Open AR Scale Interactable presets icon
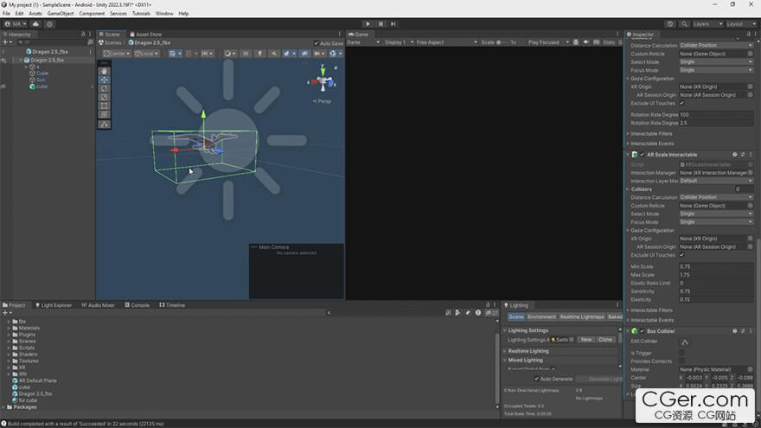761x428 pixels. click(743, 154)
